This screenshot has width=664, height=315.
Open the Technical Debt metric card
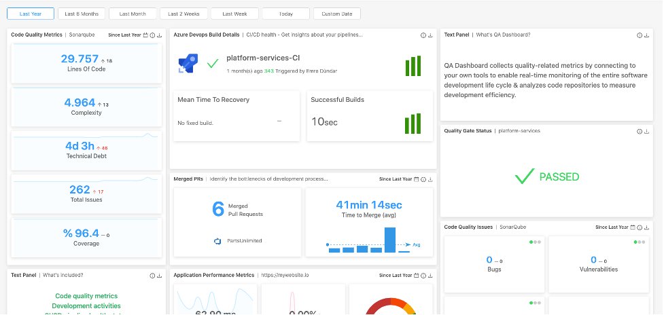pyautogui.click(x=86, y=151)
